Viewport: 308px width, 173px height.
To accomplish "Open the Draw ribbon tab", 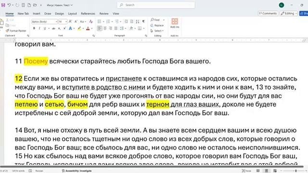I will click(48, 13).
